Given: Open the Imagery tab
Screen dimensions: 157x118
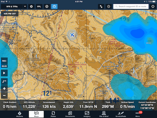Looking at the screenshot, I should click(87, 114).
